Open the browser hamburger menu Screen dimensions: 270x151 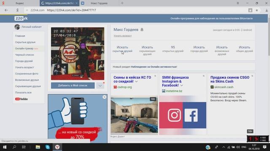coord(238,3)
